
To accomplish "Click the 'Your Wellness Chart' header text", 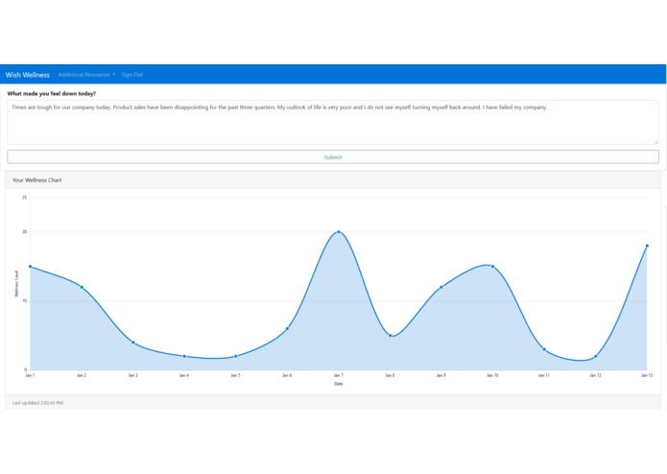I will coord(37,180).
